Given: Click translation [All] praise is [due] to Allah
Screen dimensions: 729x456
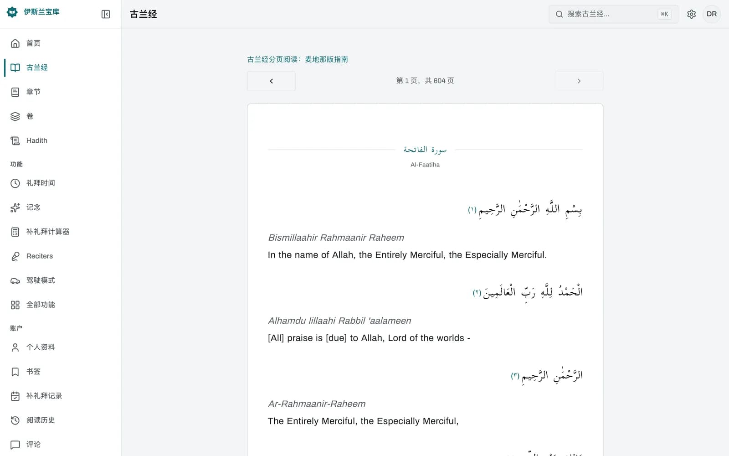Looking at the screenshot, I should tap(369, 338).
